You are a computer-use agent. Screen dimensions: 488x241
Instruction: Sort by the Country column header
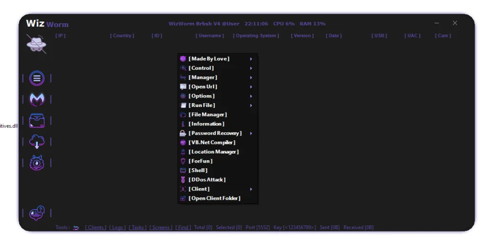(122, 36)
